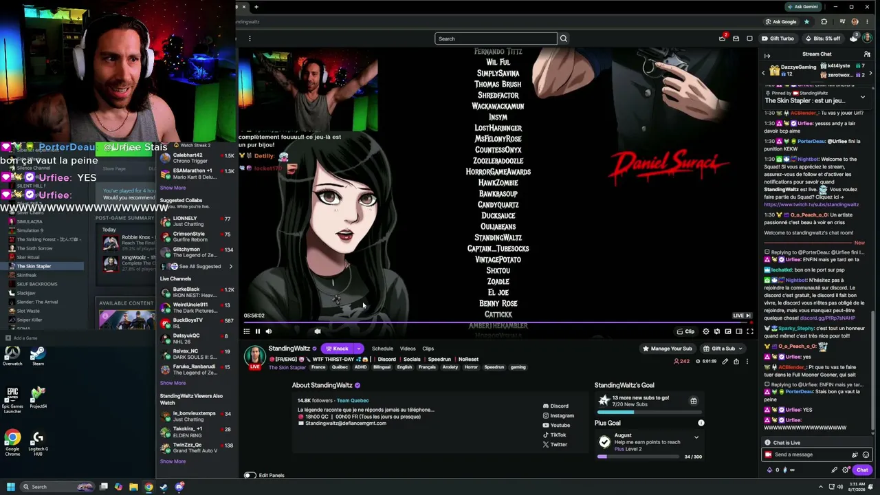Click the Ask Google lens button

[780, 21]
